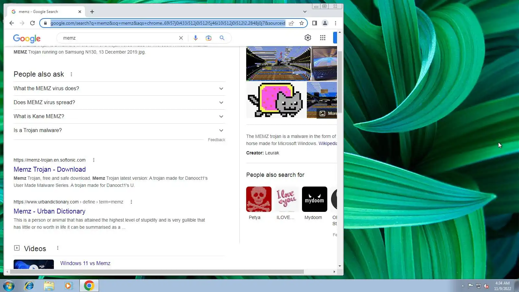Open Windows Explorer from taskbar
Image resolution: width=519 pixels, height=292 pixels.
[x=49, y=286]
